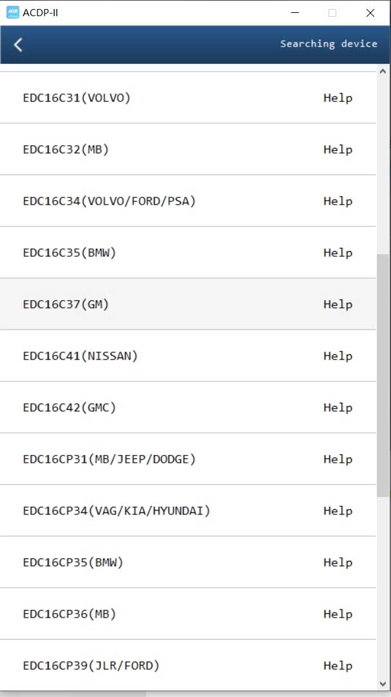
Task: Choose the EDC16C32(MB) ECU entry
Action: 66,150
